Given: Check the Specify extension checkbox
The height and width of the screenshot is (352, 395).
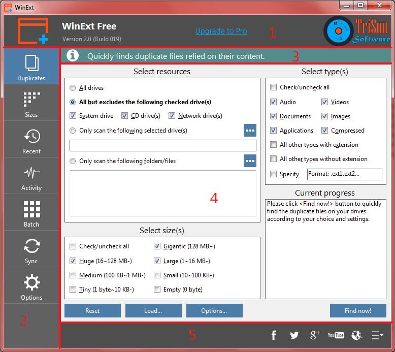Looking at the screenshot, I should pos(273,174).
